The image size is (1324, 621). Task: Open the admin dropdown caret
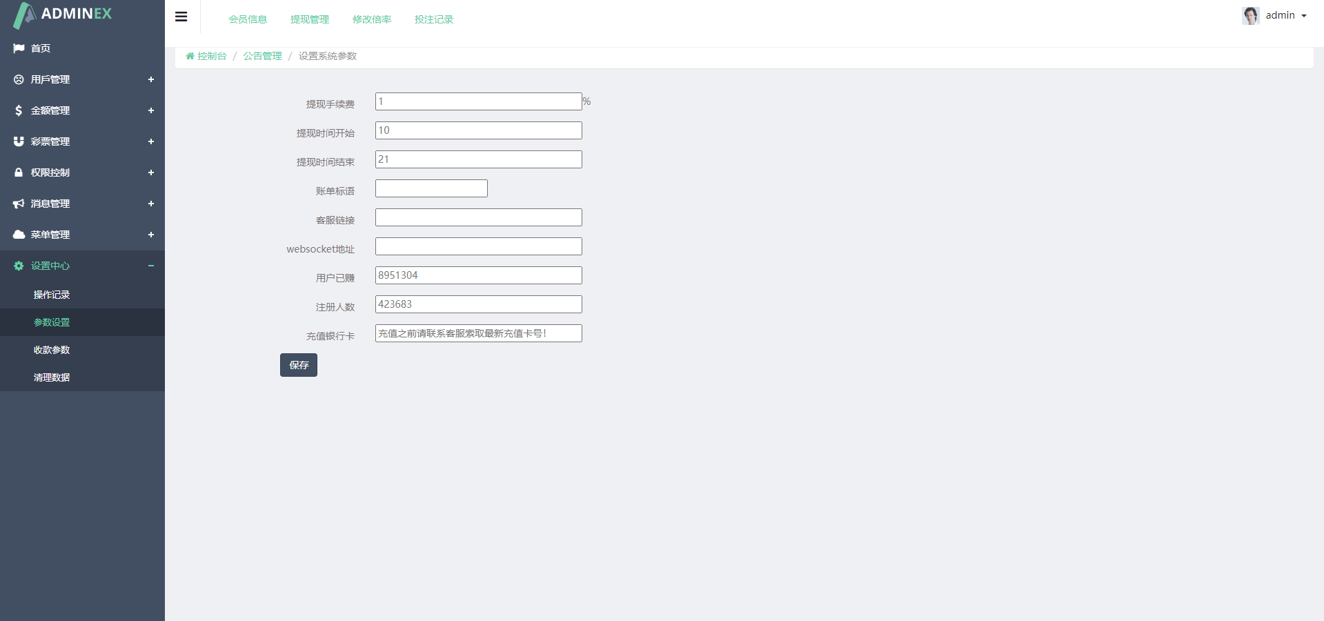[x=1304, y=16]
